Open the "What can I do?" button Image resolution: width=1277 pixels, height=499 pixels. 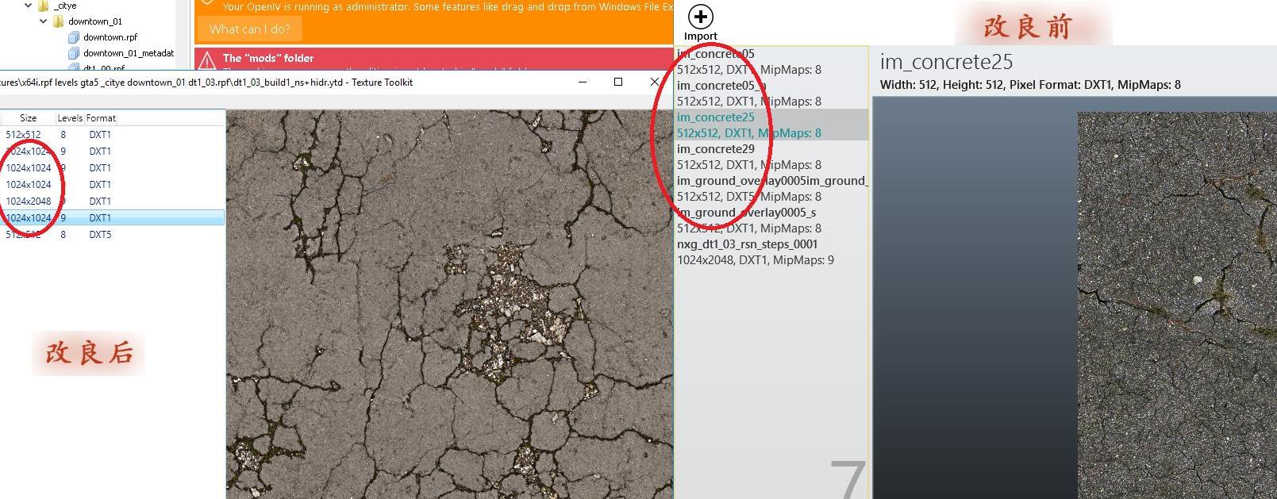point(249,29)
